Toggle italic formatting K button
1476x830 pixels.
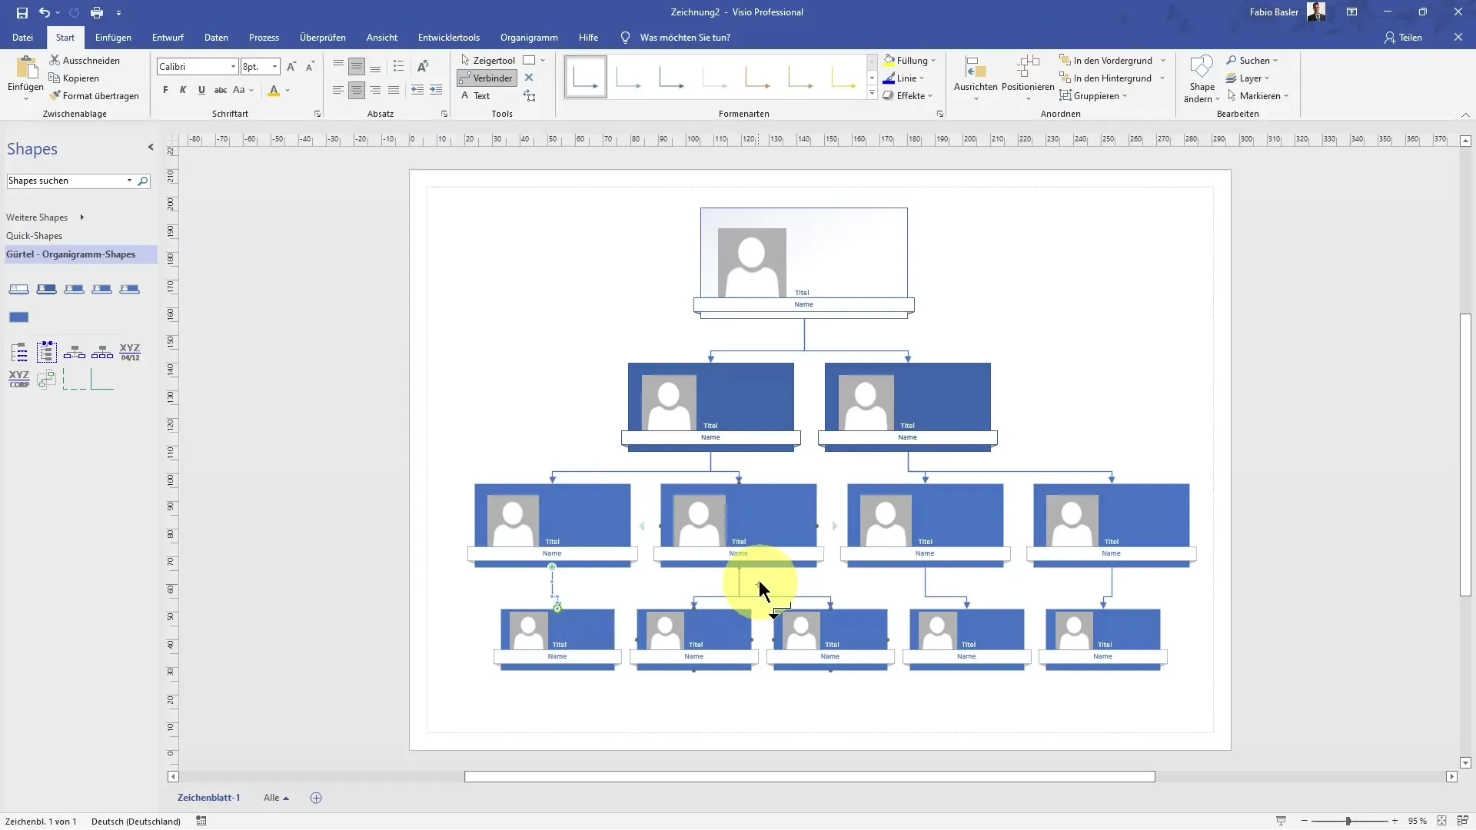coord(183,90)
